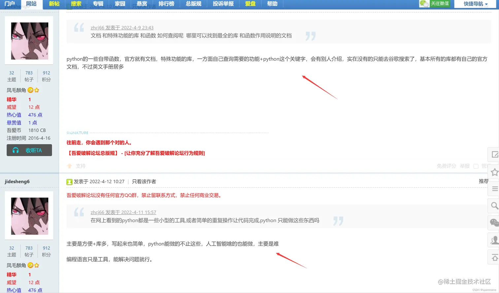499x293 pixels.
Task: Share the thread via the WeChat icon
Action: (x=494, y=222)
